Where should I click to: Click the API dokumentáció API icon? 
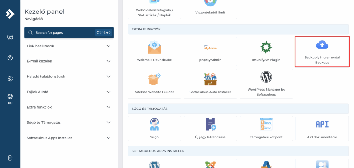tap(322, 124)
